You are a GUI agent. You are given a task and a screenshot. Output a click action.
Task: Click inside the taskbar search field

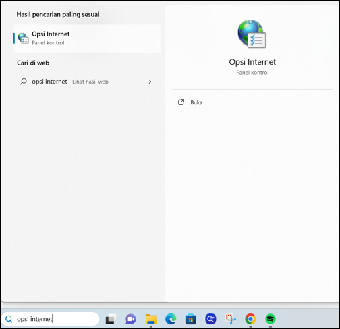click(x=51, y=319)
